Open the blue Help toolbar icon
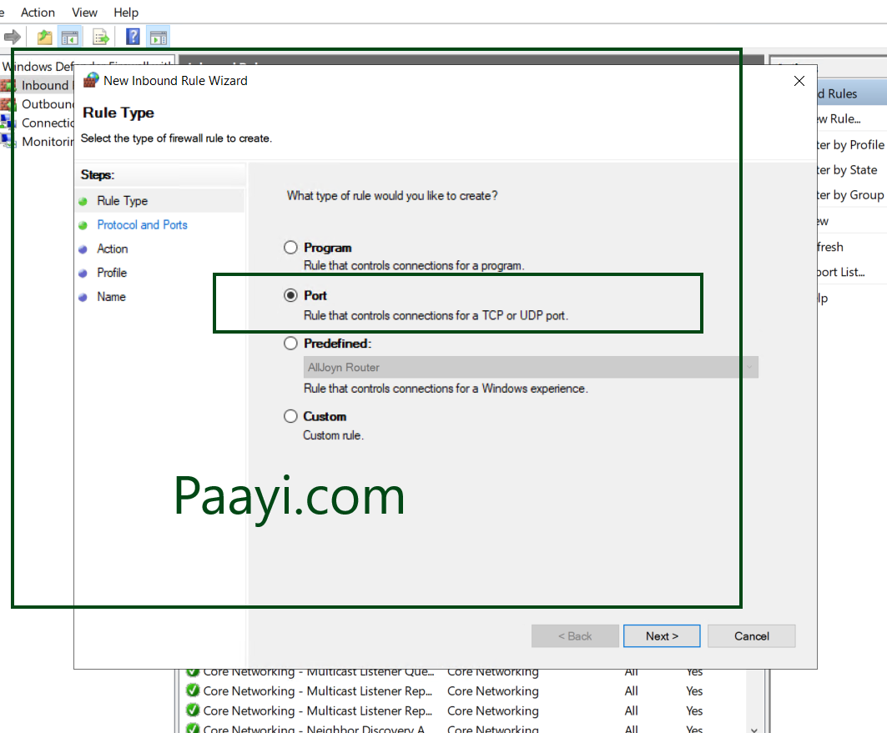 (x=133, y=37)
